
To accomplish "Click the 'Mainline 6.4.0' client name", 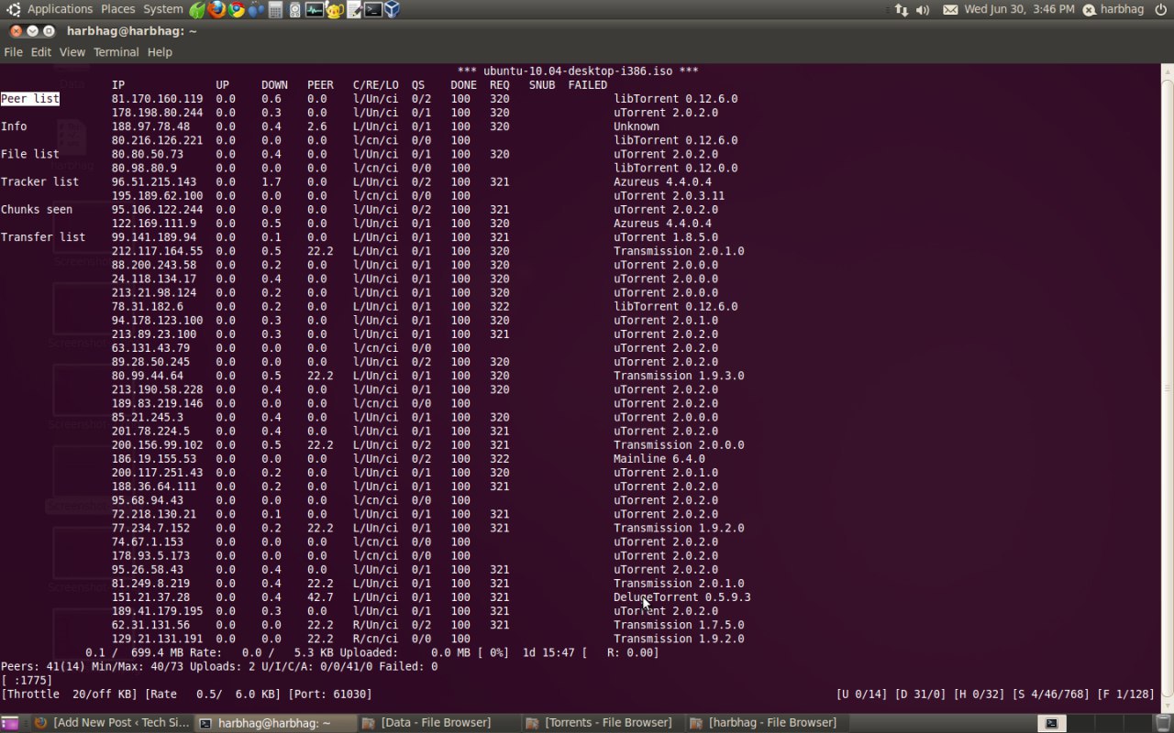I will 659,459.
